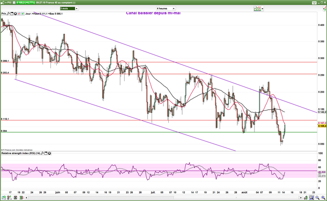This screenshot has height=201, width=327.
Task: Open Prix settings wrench icon
Action: [x=8, y=14]
